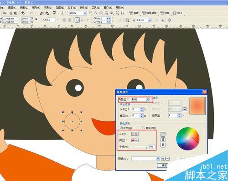Open the 位图 (Bitmaps) menu
The width and height of the screenshot is (228, 181).
[x=60, y=7]
